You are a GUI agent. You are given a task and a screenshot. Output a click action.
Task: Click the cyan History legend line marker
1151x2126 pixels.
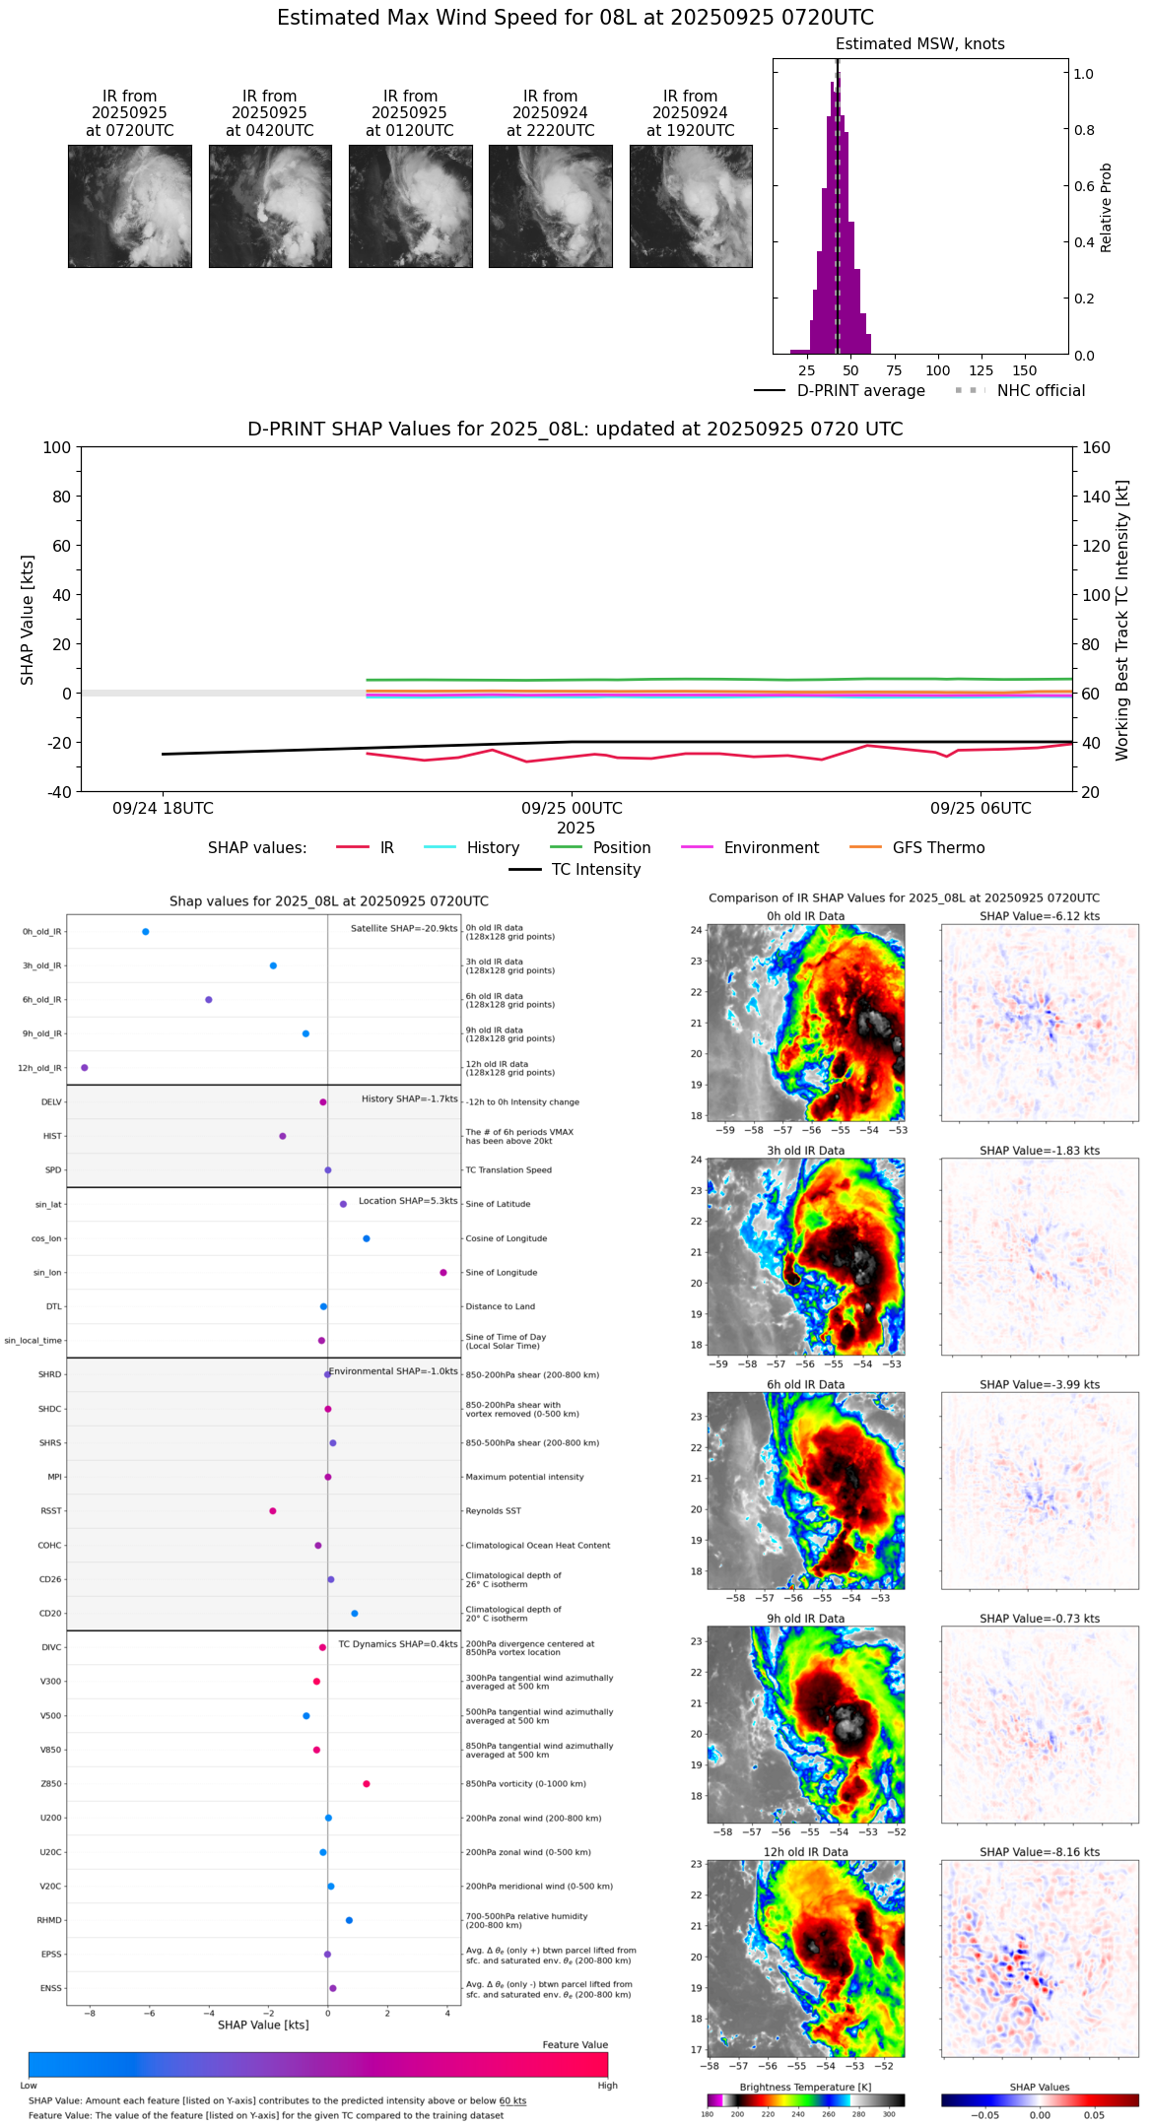[440, 847]
